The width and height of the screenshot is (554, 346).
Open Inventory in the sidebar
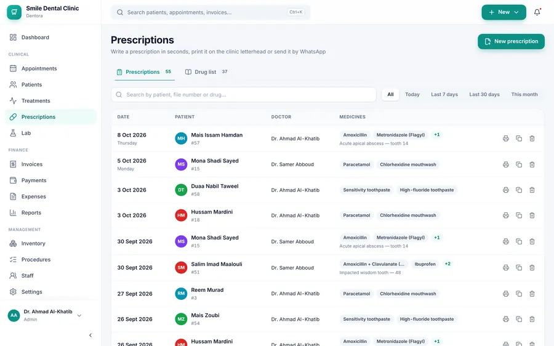50,243
